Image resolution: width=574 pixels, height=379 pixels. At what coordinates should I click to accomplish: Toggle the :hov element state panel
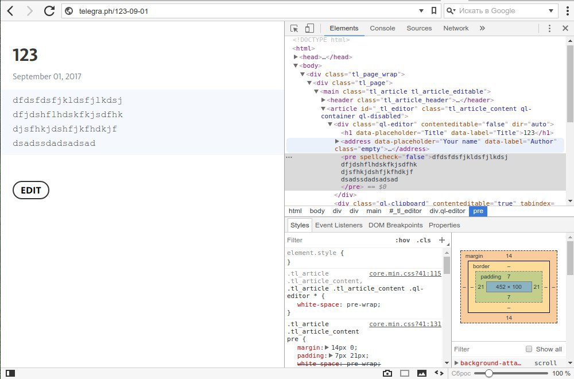point(403,240)
